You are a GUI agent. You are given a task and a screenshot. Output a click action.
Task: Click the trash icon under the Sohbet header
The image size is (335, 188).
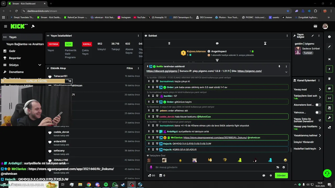(169, 43)
